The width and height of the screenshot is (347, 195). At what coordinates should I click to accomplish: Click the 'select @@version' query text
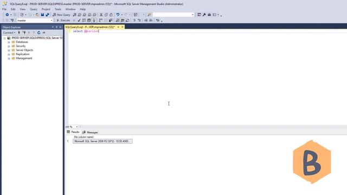[x=86, y=31]
